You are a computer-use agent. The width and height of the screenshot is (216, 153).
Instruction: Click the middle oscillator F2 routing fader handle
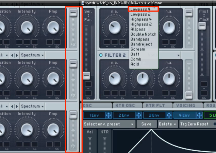coord(73,64)
